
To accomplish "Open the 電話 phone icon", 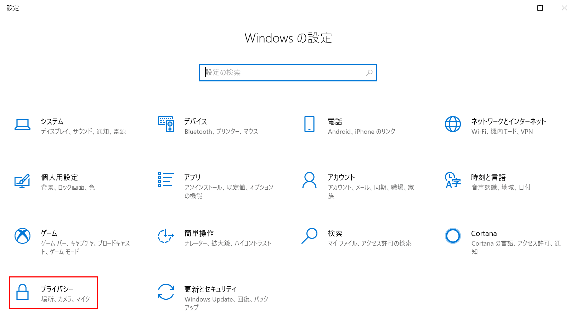I will (x=309, y=124).
